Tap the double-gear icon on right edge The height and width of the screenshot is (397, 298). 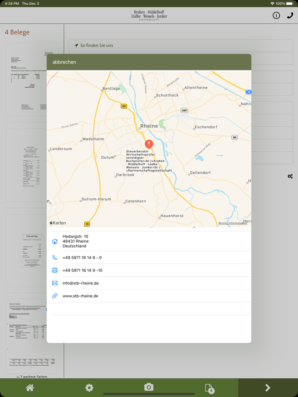pos(290,176)
